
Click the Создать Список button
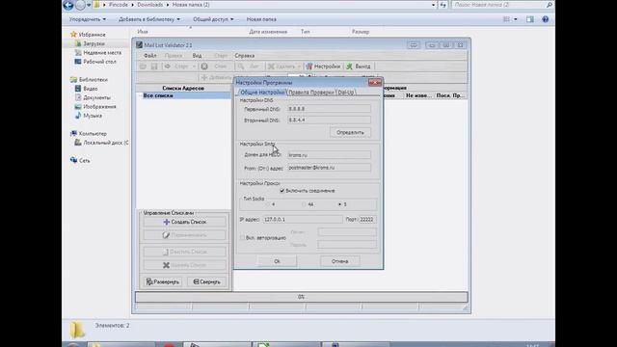tap(184, 222)
